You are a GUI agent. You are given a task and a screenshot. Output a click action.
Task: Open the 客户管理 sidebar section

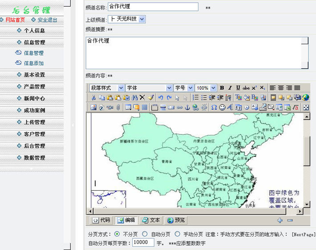coord(32,134)
